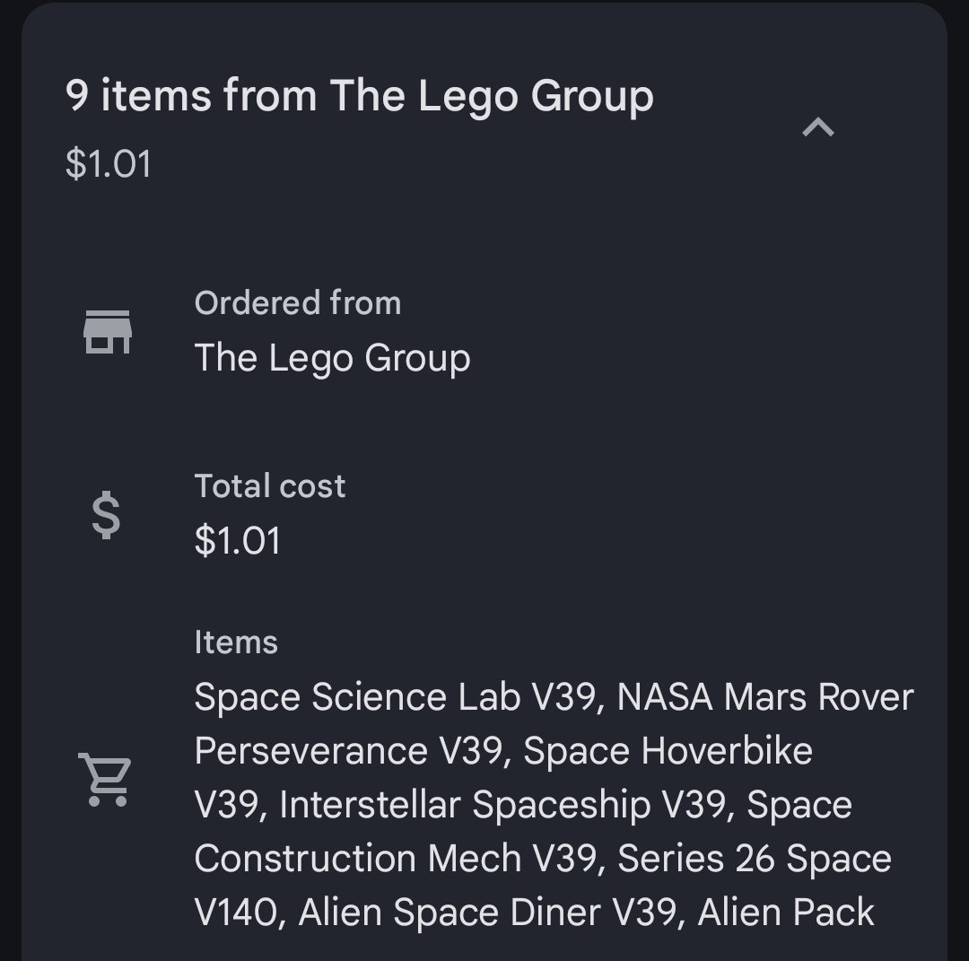Select 'Space Hoverbike' item text
969x961 pixels.
668,751
